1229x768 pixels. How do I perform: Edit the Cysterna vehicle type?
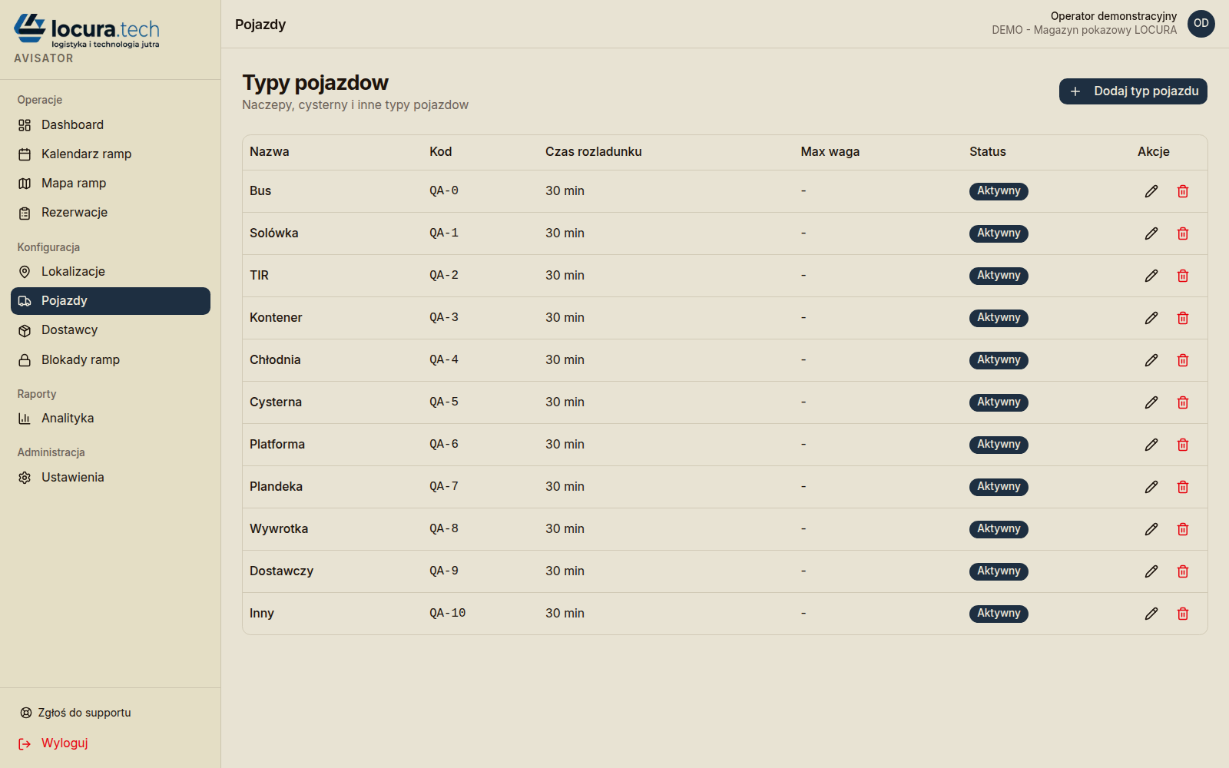(1151, 402)
